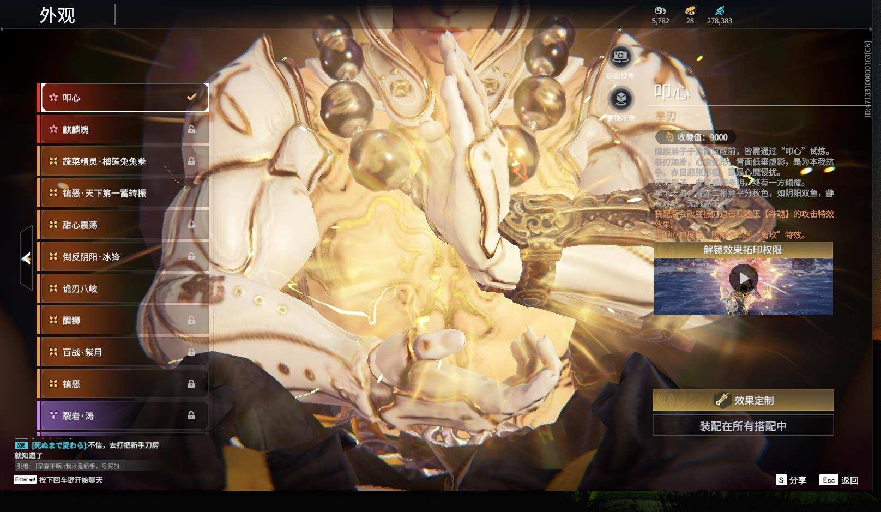Open the change scene option (更换场景)
Viewport: 881px width, 512px height.
tap(621, 99)
